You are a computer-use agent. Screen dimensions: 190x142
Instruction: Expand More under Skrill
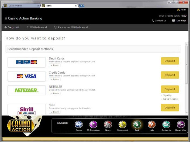point(55,112)
